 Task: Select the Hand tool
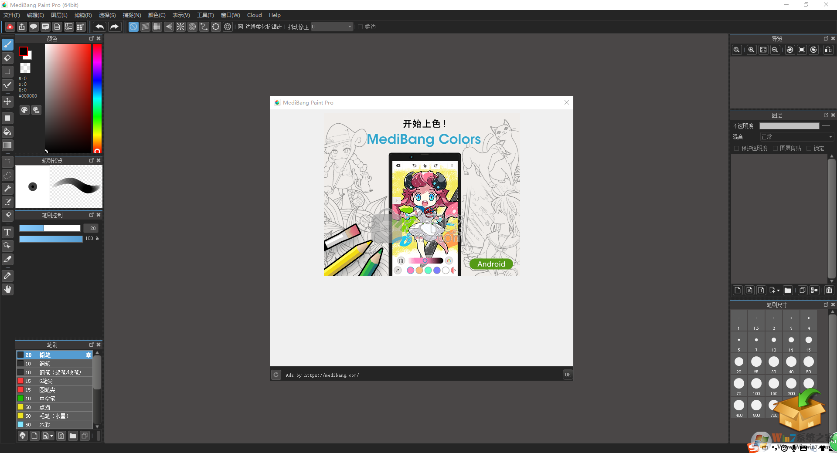7,289
